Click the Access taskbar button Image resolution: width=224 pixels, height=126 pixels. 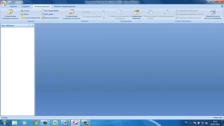(76, 123)
